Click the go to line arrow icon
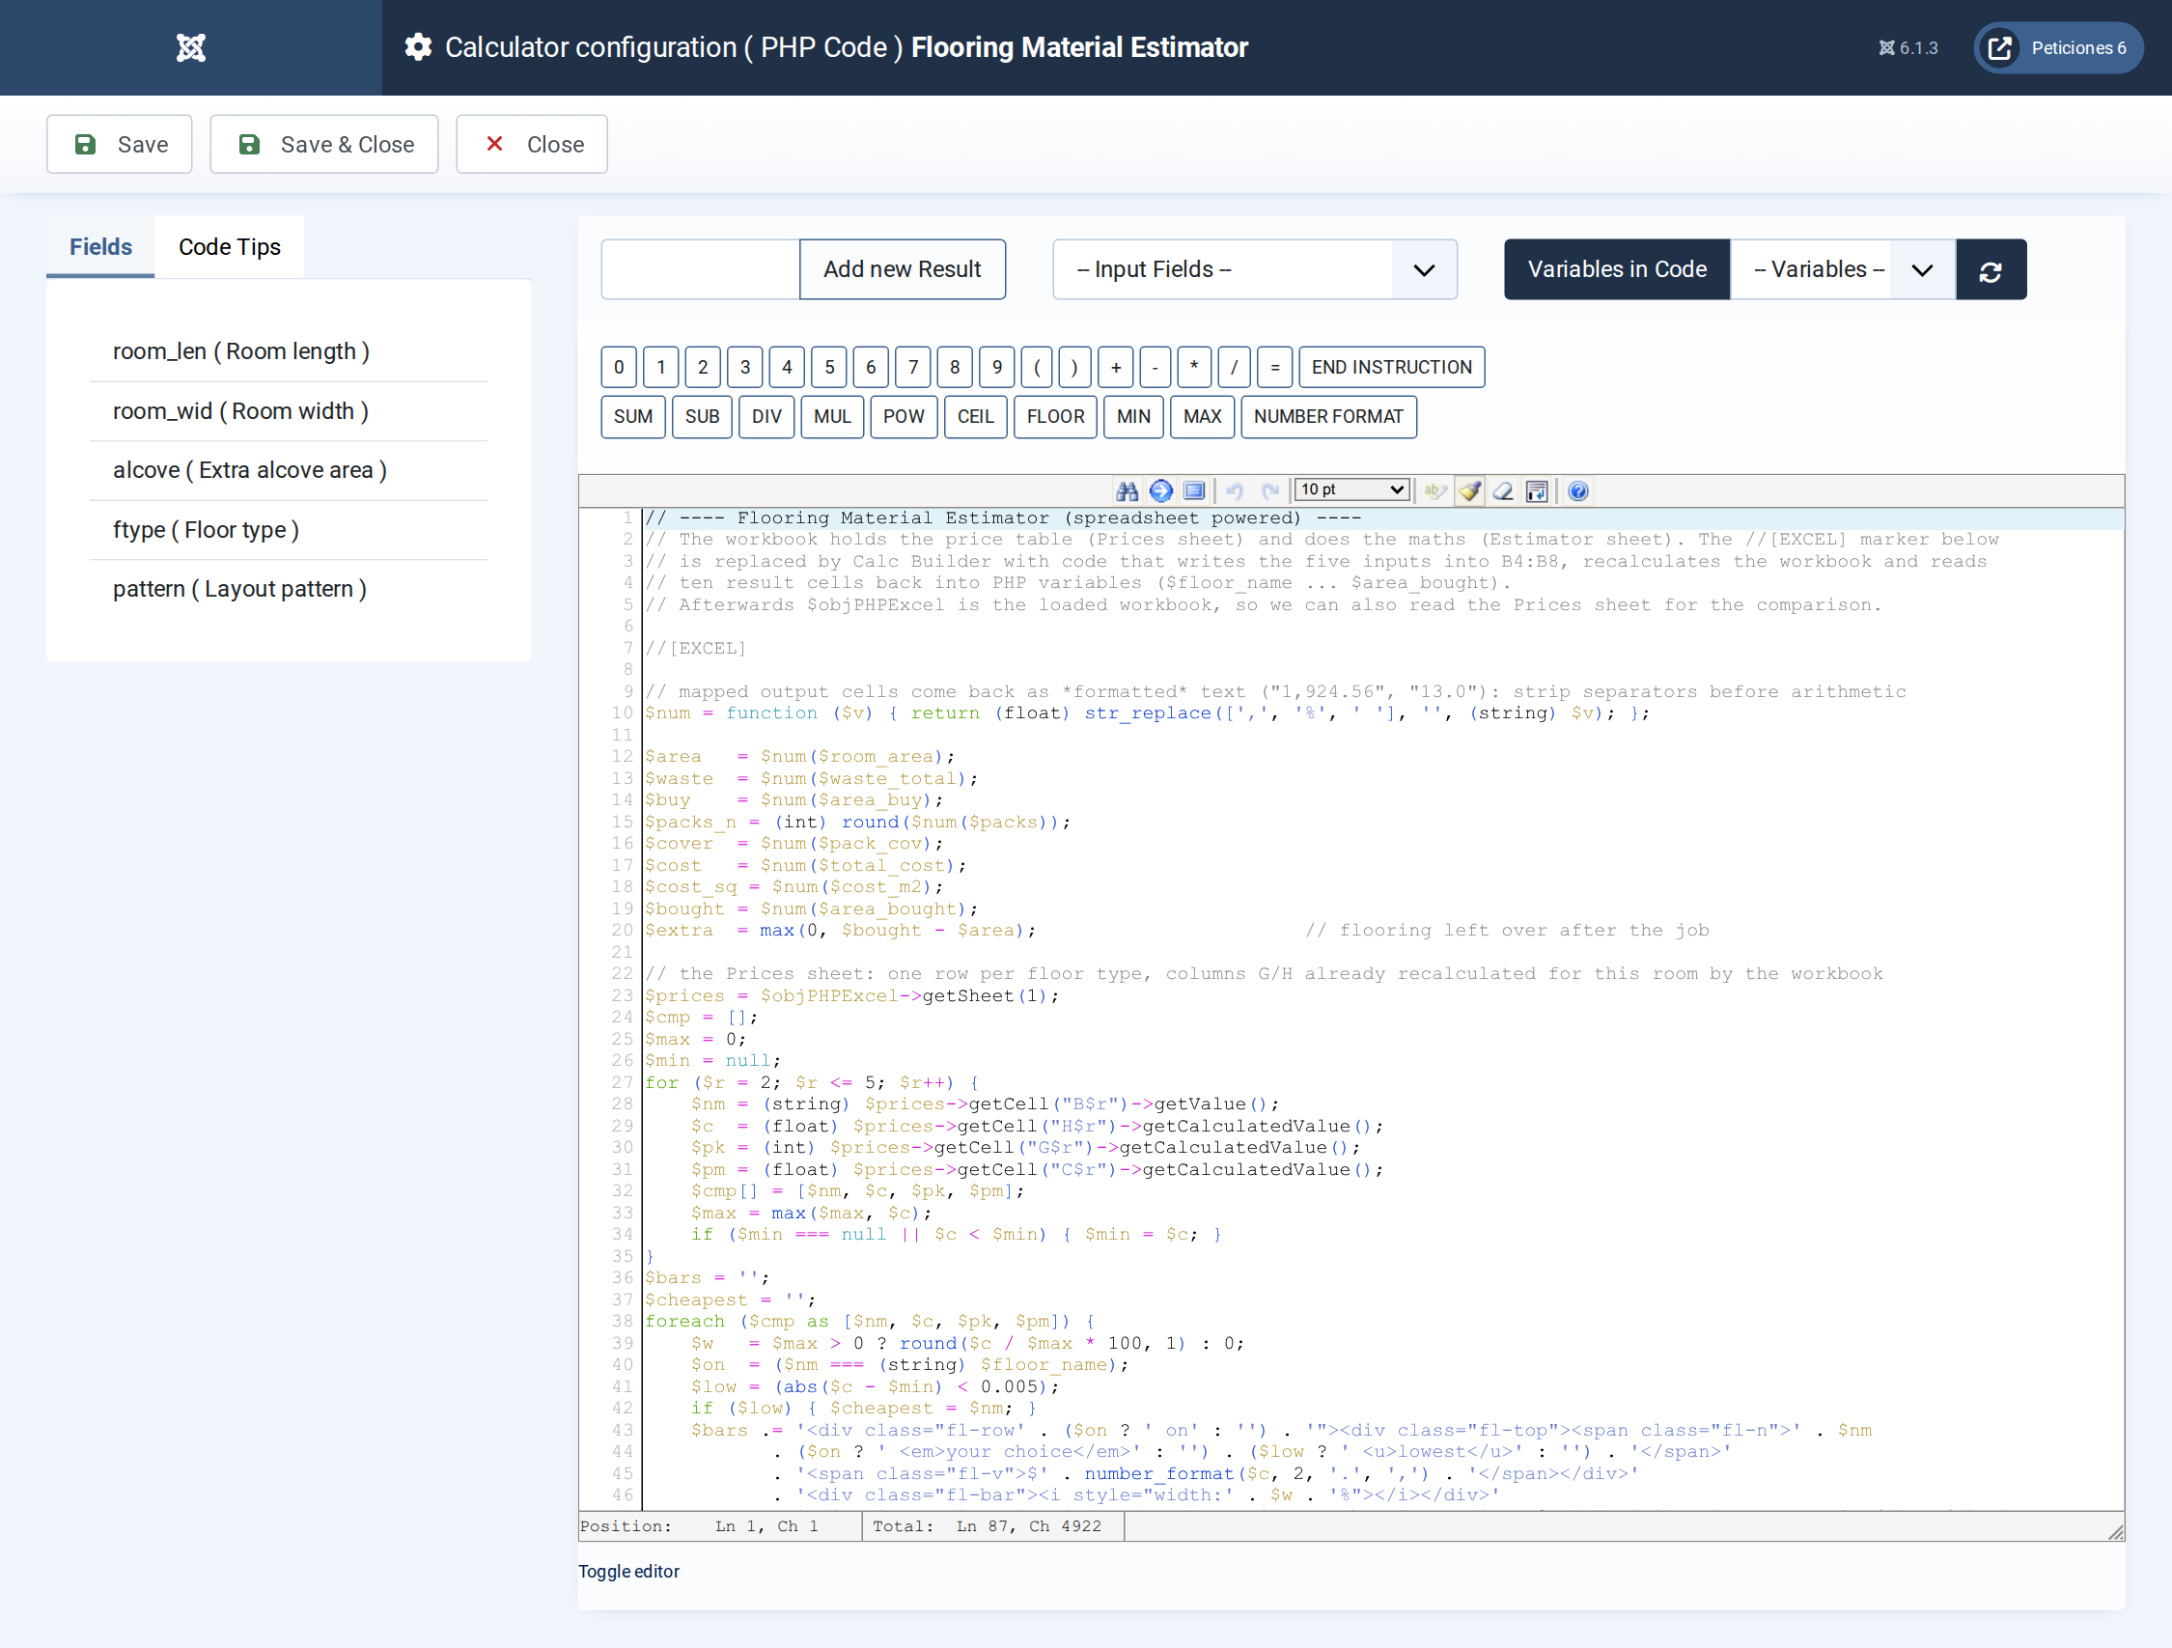This screenshot has width=2172, height=1648. [1160, 491]
